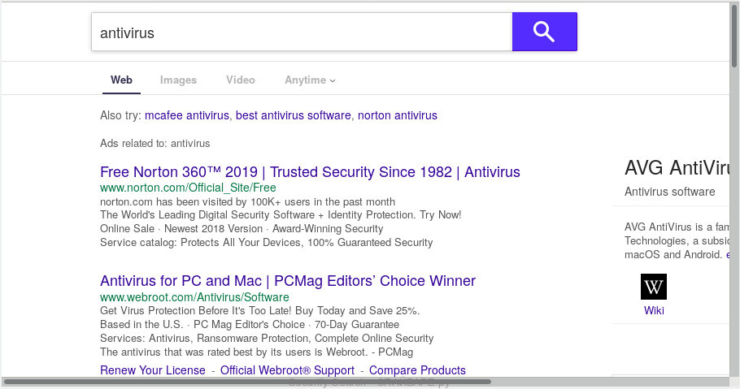Click 'The World's Leading Digital Security' line
The image size is (740, 389).
tap(281, 215)
